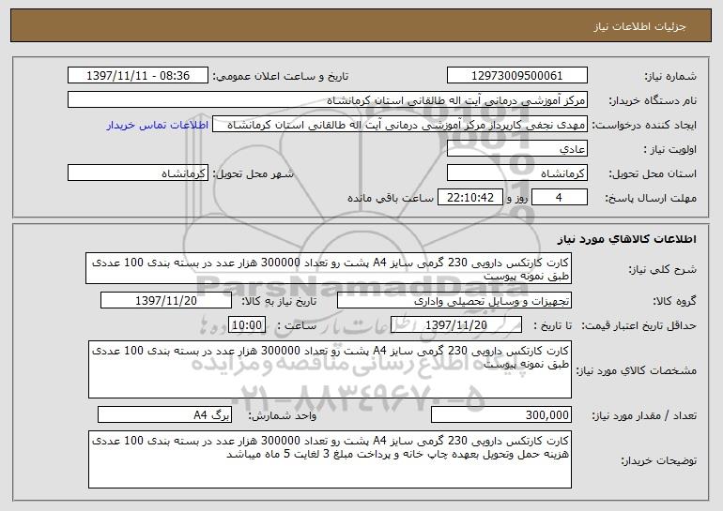Select the مشخصات کالای مورد نیاز label
Image resolution: width=723 pixels, height=511 pixels.
(x=637, y=370)
